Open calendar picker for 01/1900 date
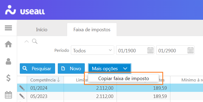The image size is (203, 102). [x=150, y=50]
